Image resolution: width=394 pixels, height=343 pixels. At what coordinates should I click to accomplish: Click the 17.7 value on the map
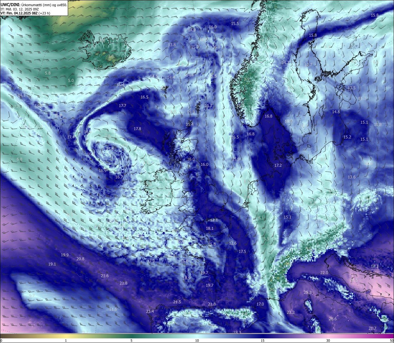[123, 106]
